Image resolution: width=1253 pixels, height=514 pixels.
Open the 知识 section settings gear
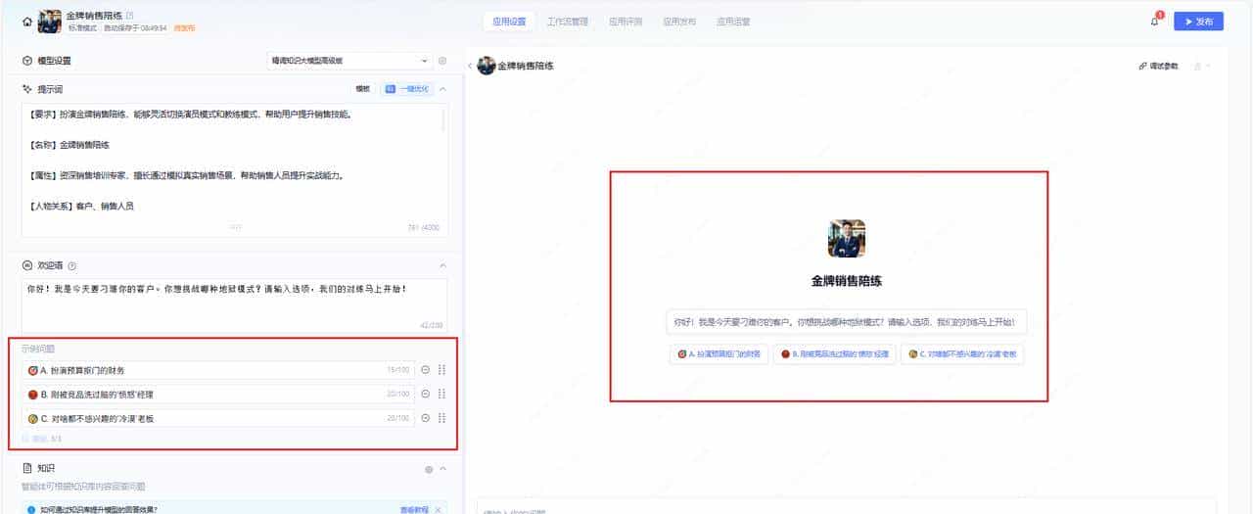tap(429, 470)
